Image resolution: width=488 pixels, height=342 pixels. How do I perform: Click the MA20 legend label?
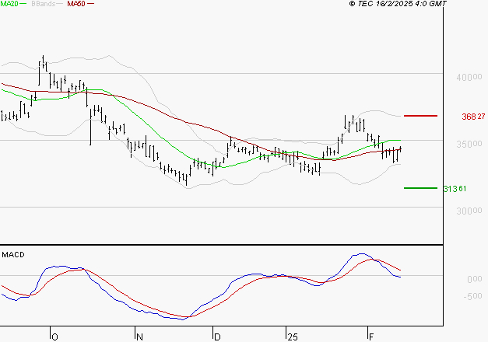(9, 4)
